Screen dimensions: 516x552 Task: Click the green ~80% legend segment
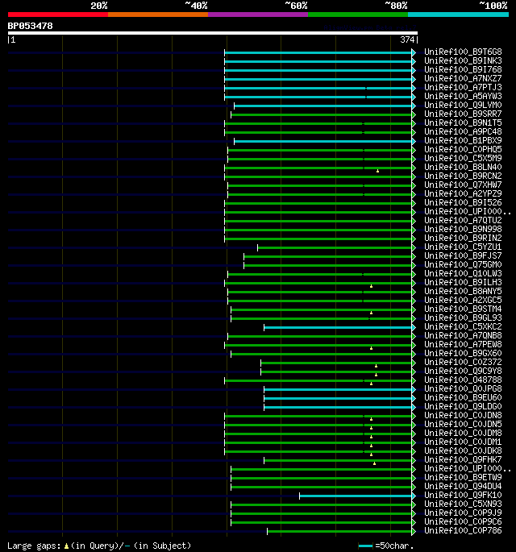(x=358, y=15)
